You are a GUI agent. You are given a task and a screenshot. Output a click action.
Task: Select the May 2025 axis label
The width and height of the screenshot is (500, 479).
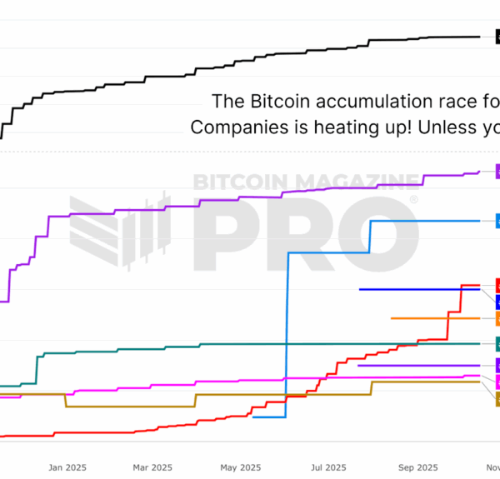240,467
